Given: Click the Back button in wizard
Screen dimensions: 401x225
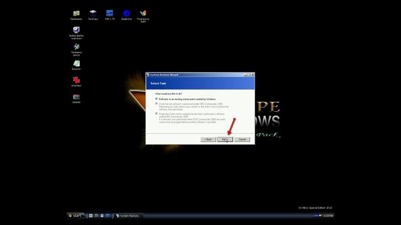Looking at the screenshot, I should click(x=208, y=139).
